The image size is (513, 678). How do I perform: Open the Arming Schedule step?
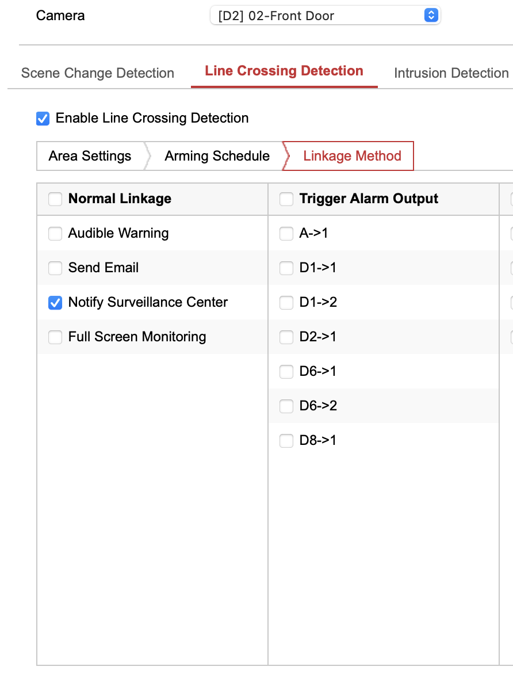pyautogui.click(x=217, y=156)
